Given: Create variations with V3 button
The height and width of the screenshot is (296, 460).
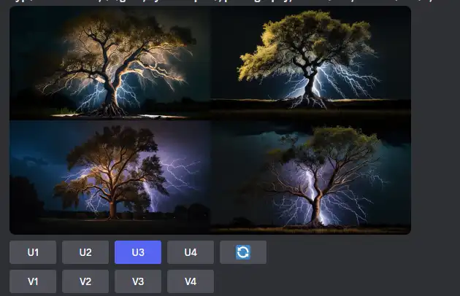Looking at the screenshot, I should [138, 281].
